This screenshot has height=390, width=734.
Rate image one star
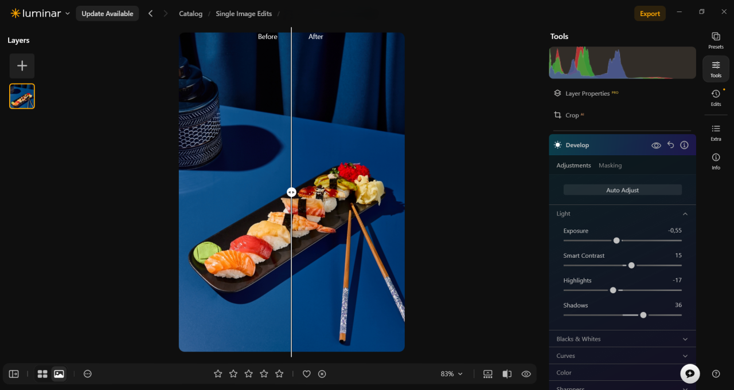[x=218, y=374]
